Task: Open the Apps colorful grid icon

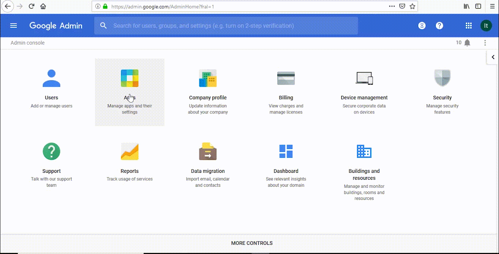Action: click(130, 78)
